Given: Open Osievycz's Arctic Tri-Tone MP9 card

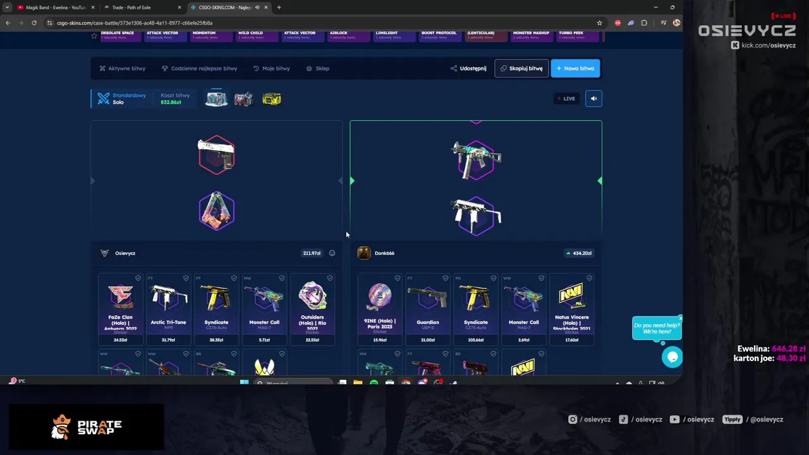Looking at the screenshot, I should 168,309.
